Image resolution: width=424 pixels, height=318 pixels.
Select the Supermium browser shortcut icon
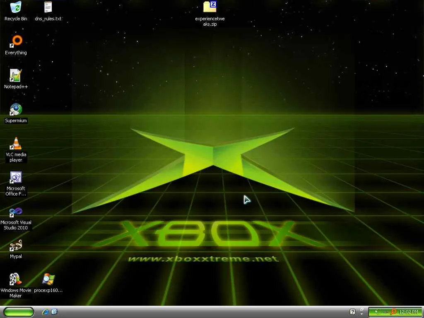[16, 109]
